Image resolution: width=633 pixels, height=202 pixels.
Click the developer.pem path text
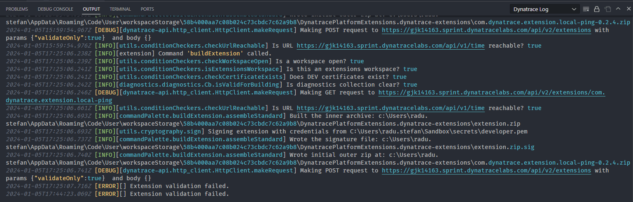coord(437,131)
